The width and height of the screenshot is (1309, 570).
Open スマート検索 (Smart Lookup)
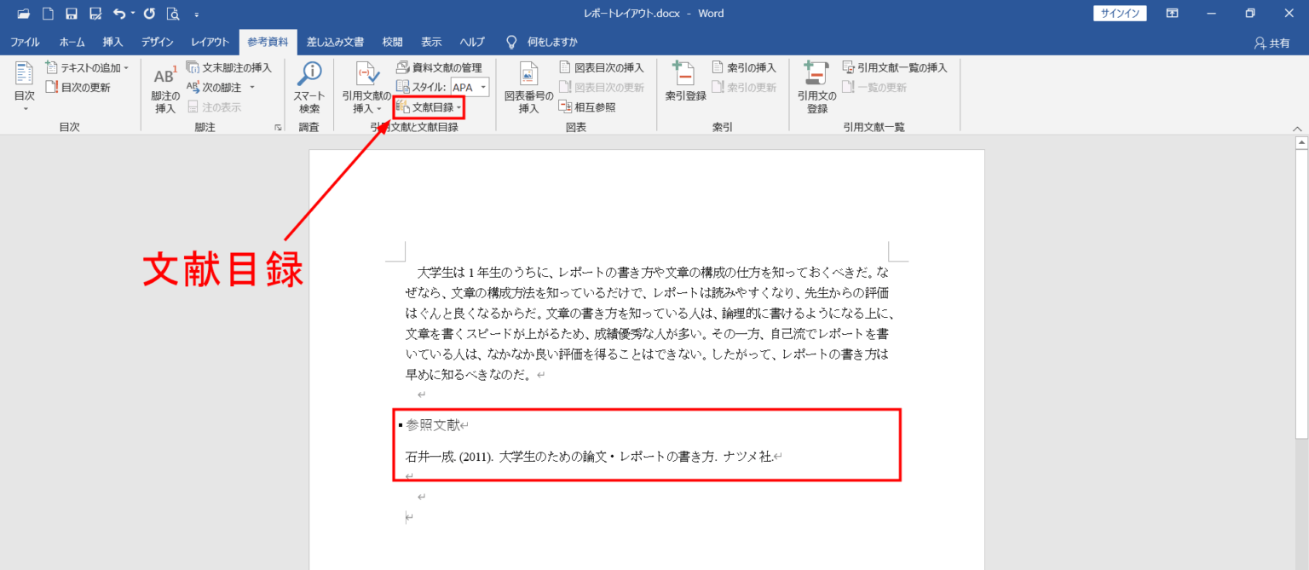pyautogui.click(x=309, y=85)
